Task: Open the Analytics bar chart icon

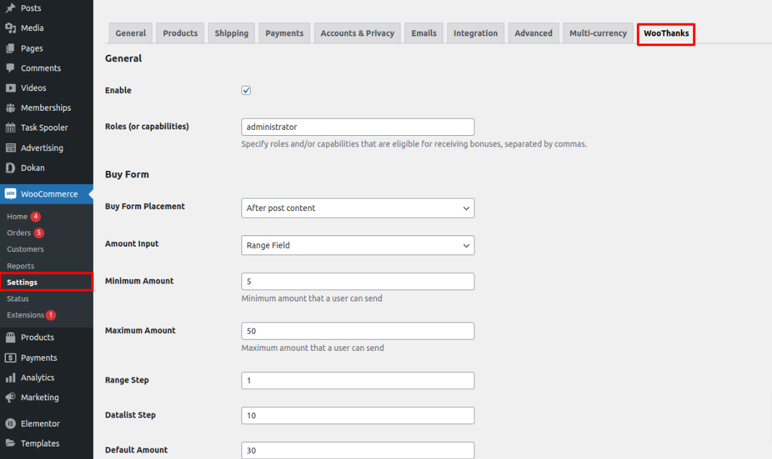Action: (9, 377)
